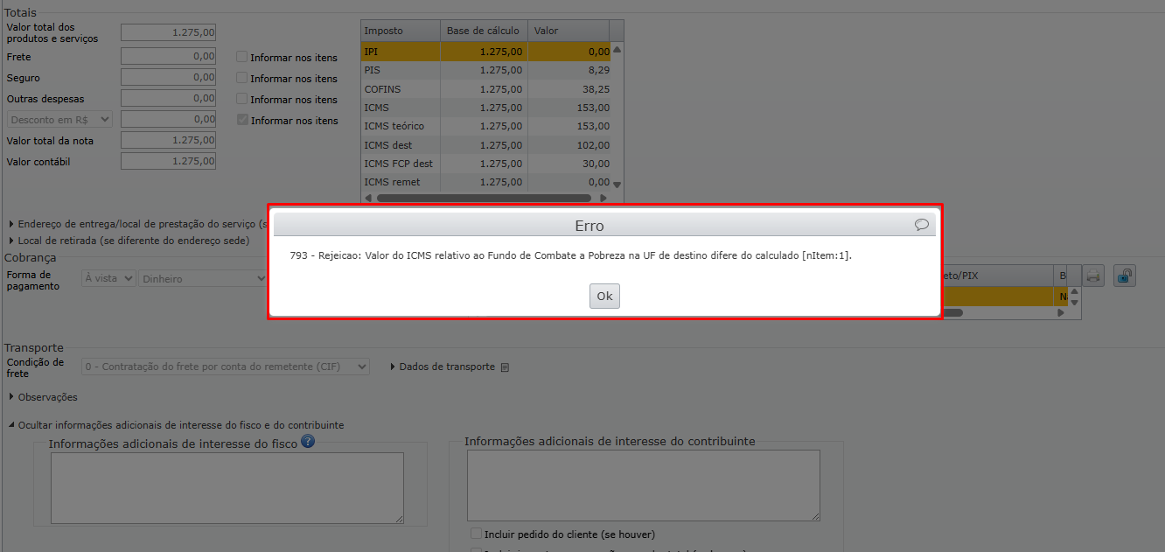Click Ok in the Erro dialog

[x=604, y=296]
